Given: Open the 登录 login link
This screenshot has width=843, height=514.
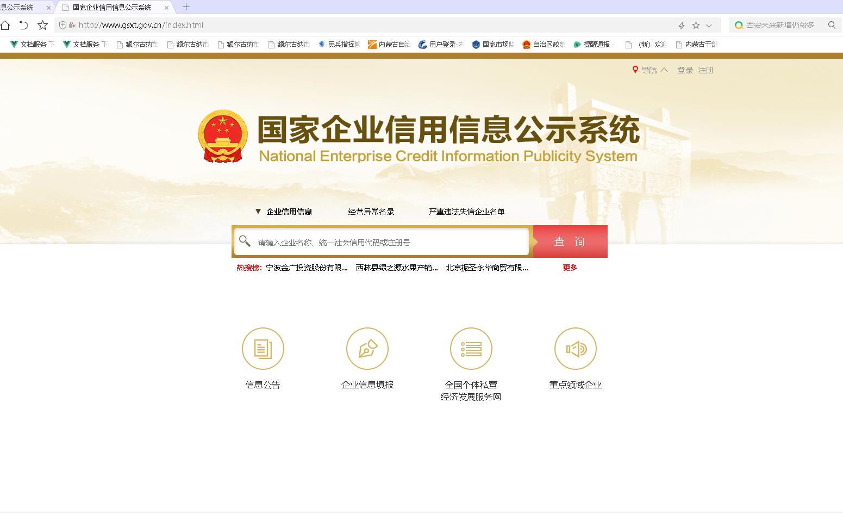Looking at the screenshot, I should pyautogui.click(x=685, y=70).
